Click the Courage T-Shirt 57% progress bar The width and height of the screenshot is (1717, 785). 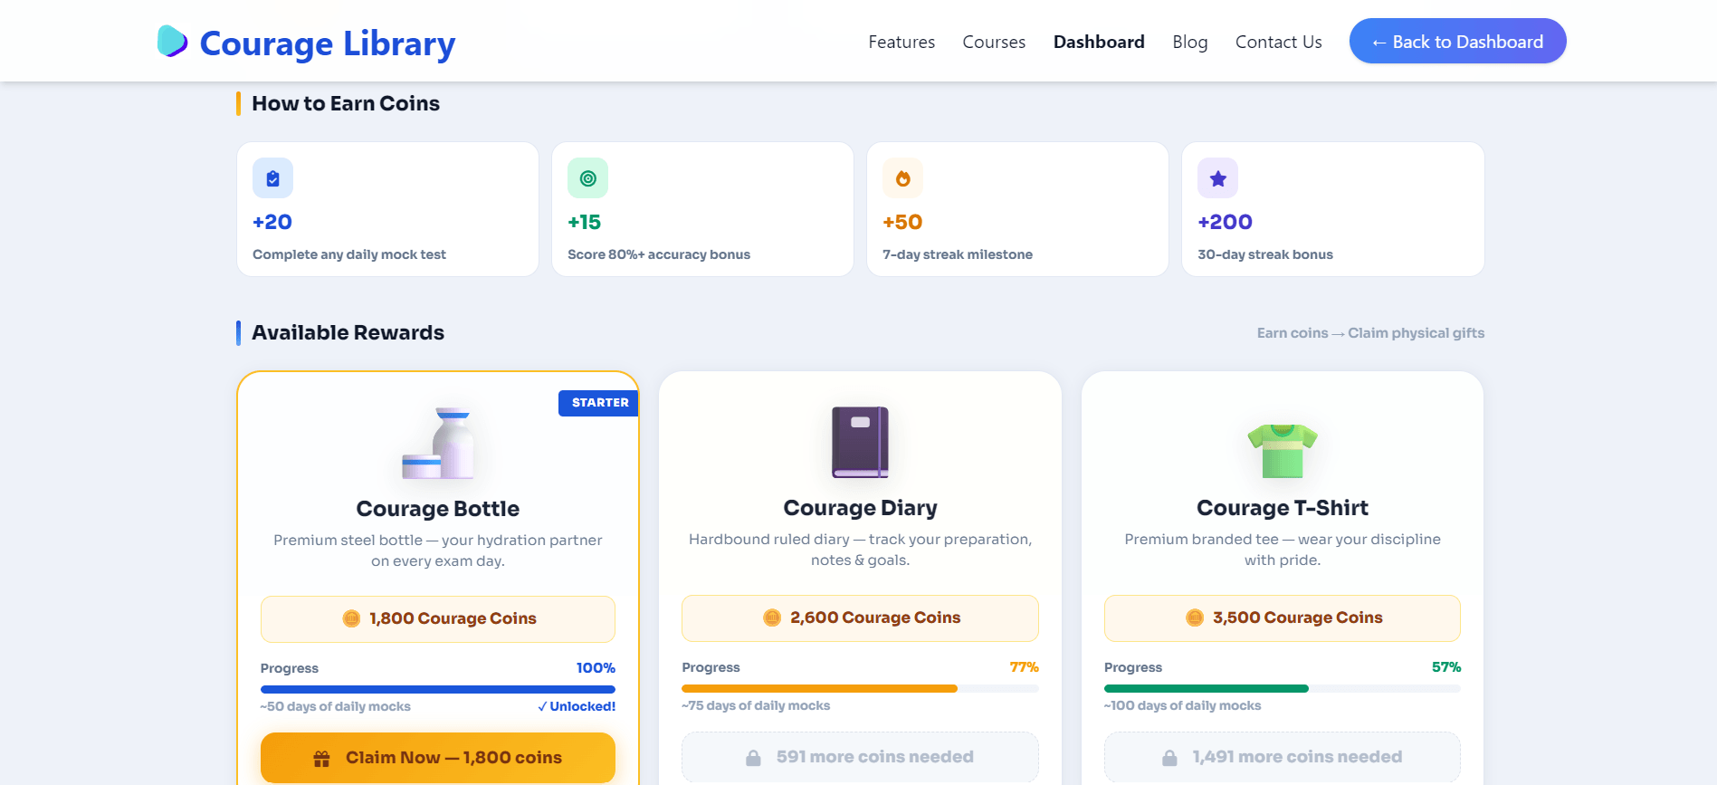(x=1283, y=688)
